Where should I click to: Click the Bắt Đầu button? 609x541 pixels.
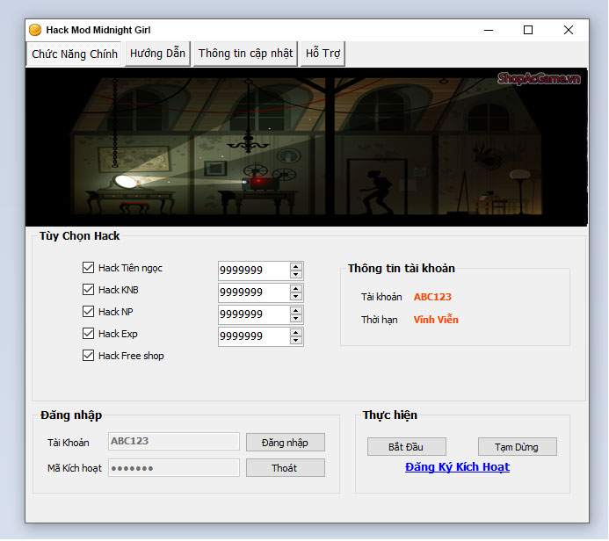(x=407, y=447)
